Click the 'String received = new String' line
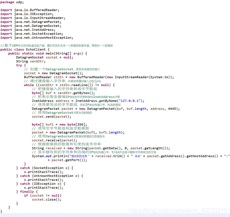 101,148
